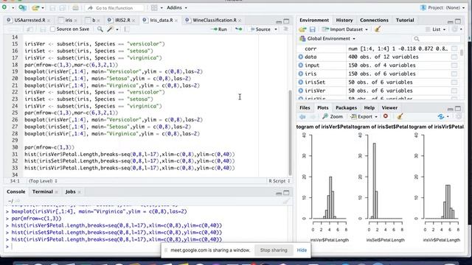
Task: Clear all plots with broom icon
Action: point(400,116)
